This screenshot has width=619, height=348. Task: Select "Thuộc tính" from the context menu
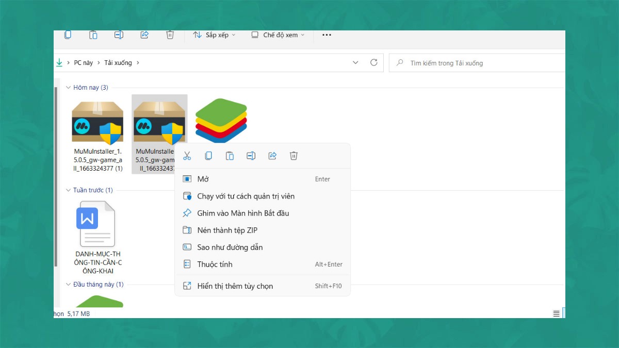point(215,264)
